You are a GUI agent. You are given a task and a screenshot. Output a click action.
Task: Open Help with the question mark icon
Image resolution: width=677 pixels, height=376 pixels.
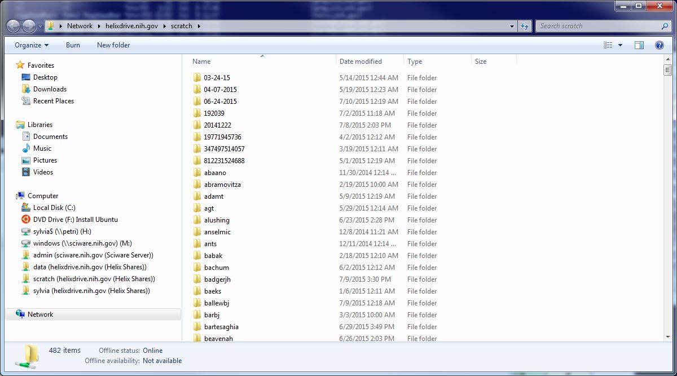(x=659, y=45)
